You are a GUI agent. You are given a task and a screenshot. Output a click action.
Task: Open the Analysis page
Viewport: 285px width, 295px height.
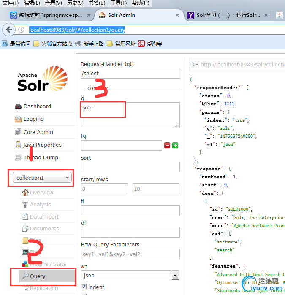[41, 205]
